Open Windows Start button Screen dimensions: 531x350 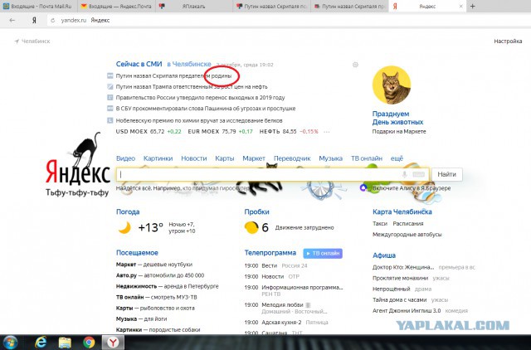click(10, 343)
